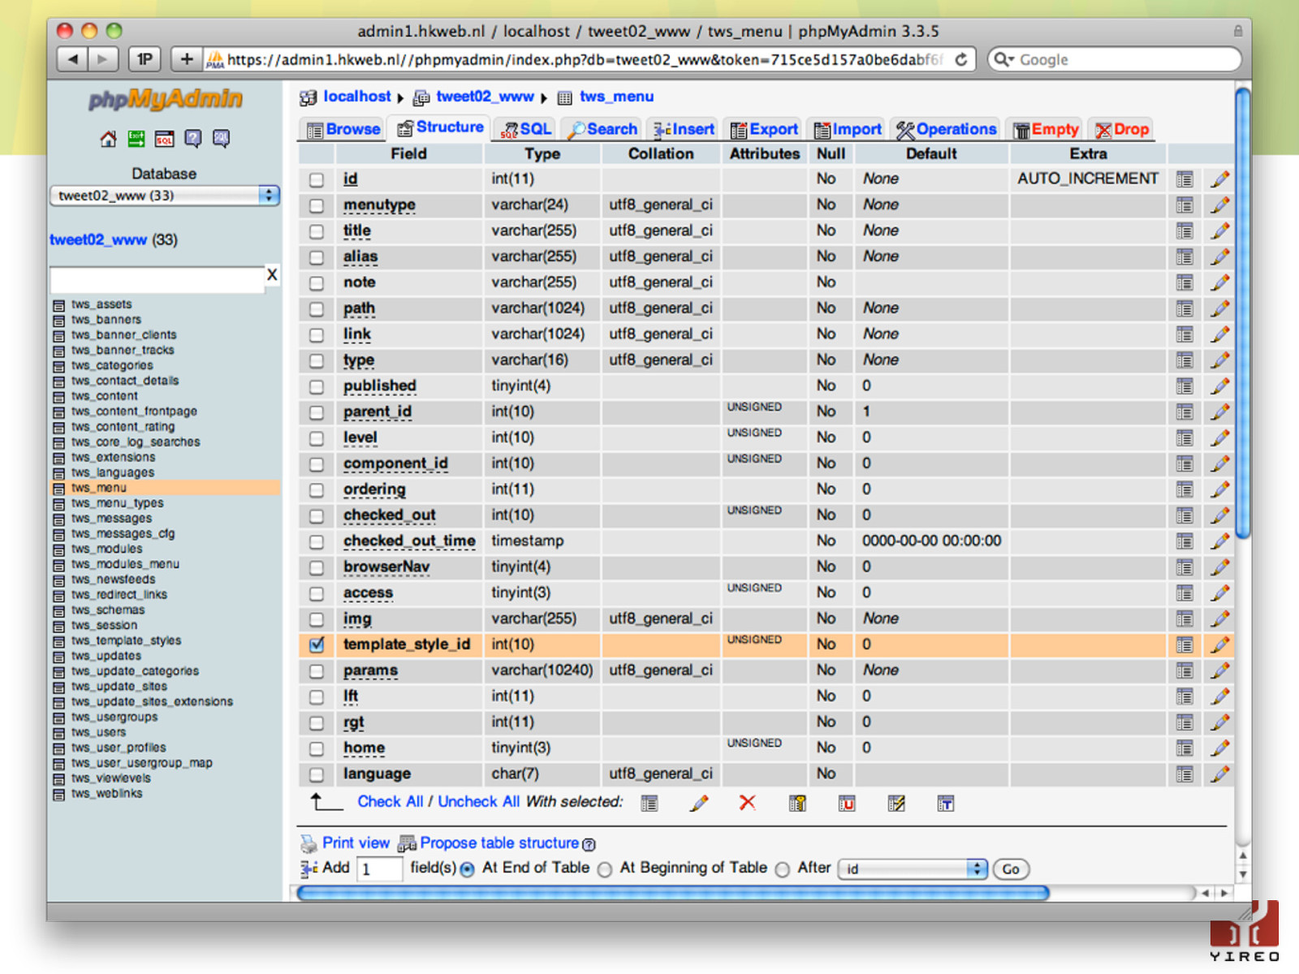Browse distinct values of parent_id

click(x=1185, y=412)
